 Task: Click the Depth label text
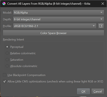click(7, 19)
